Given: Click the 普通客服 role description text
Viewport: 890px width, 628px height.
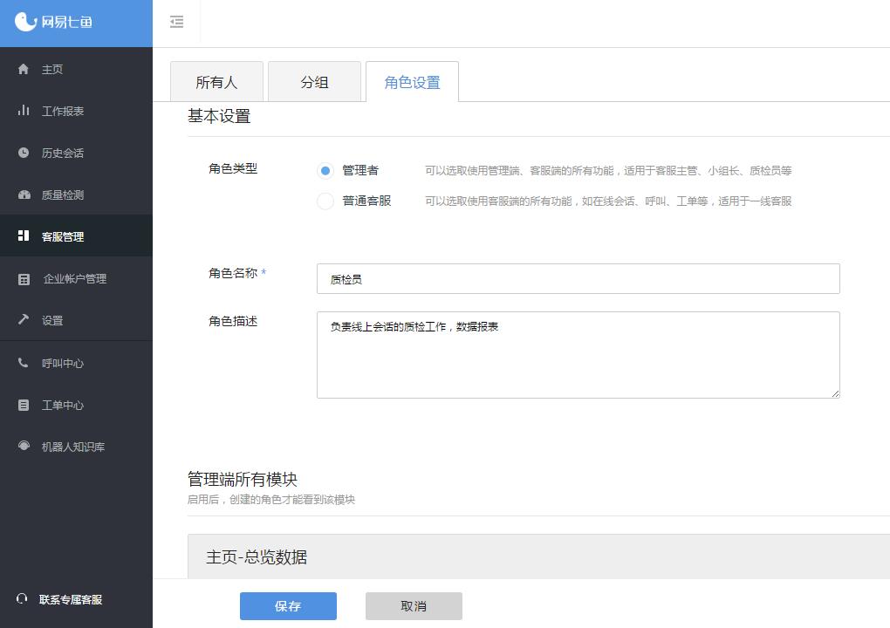Looking at the screenshot, I should click(608, 201).
